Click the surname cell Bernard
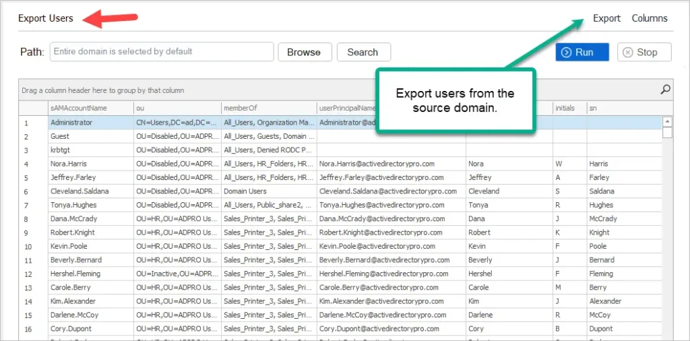The height and width of the screenshot is (341, 690). click(625, 259)
